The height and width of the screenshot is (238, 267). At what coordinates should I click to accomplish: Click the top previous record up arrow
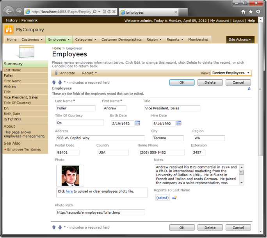tap(54, 82)
